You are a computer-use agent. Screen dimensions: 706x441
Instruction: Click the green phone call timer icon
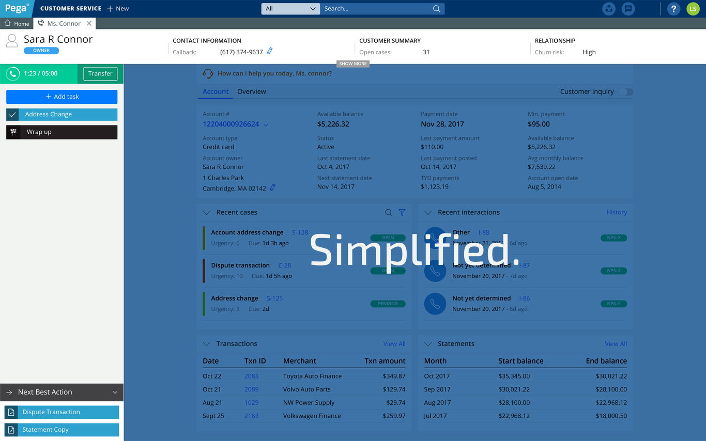pos(13,74)
